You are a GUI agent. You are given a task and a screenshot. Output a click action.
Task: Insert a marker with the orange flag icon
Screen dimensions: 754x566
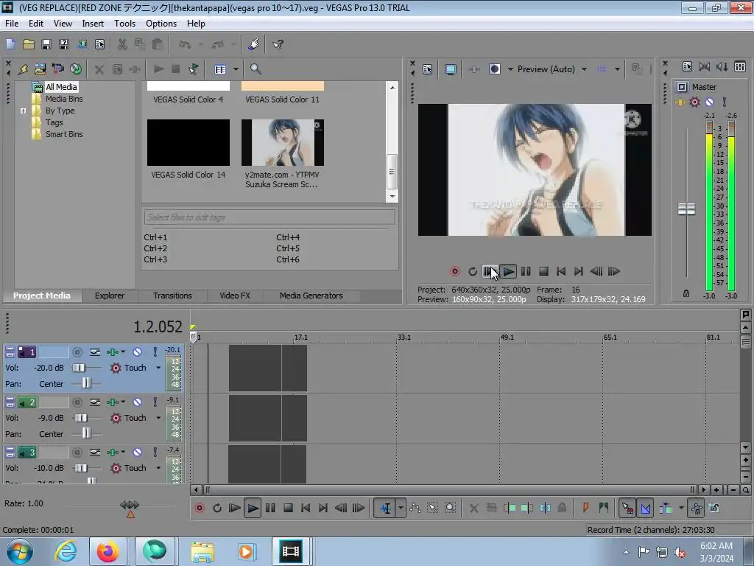point(585,509)
